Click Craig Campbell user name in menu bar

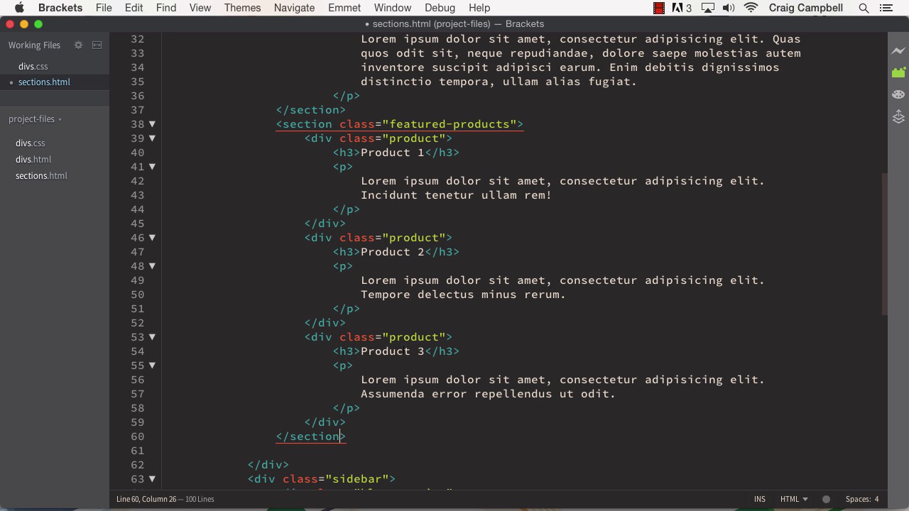pos(805,8)
